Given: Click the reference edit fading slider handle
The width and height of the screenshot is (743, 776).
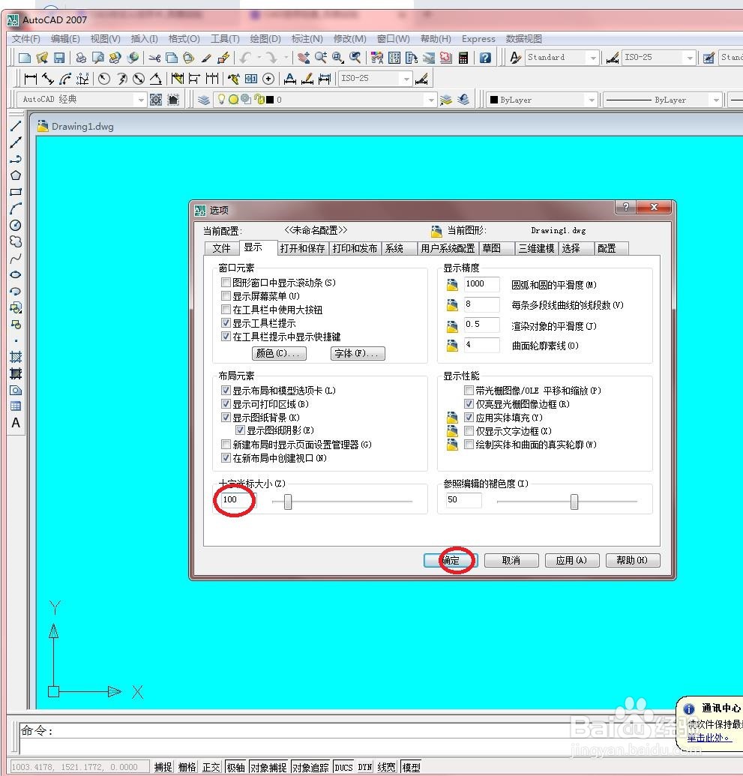Looking at the screenshot, I should tap(574, 502).
